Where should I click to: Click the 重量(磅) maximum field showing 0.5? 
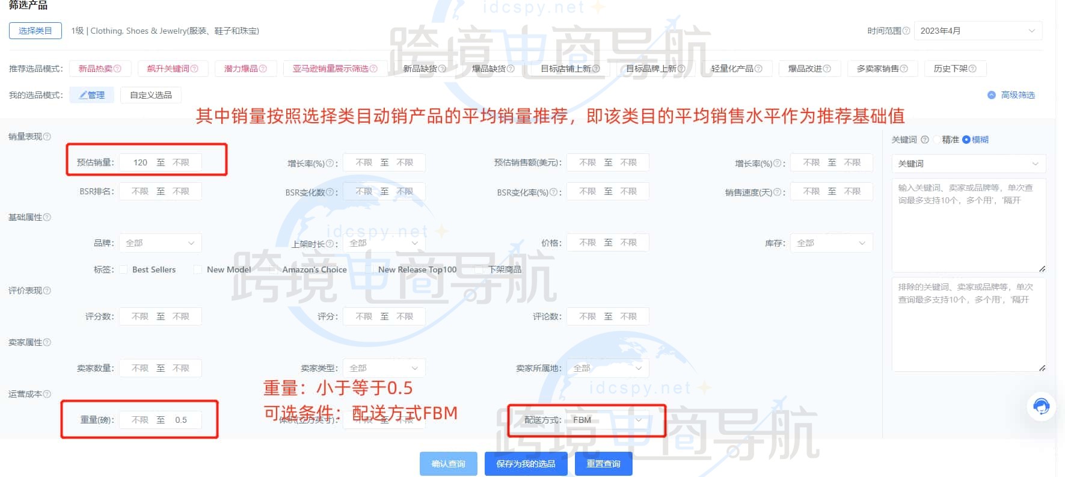[x=181, y=420]
